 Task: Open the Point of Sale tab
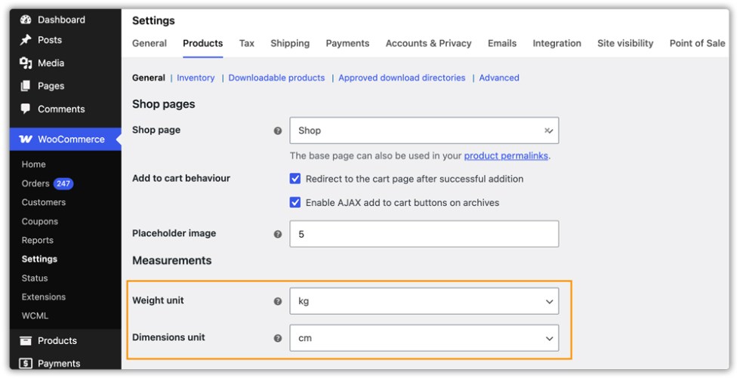(x=697, y=43)
